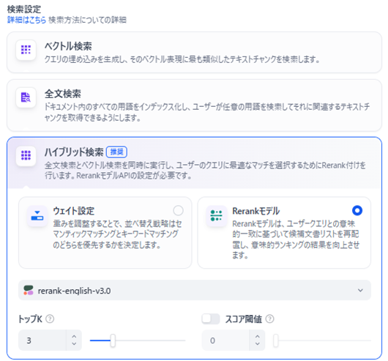Open the rerank-english-v3.0 model dropdown
The image size is (388, 361).
[x=195, y=290]
